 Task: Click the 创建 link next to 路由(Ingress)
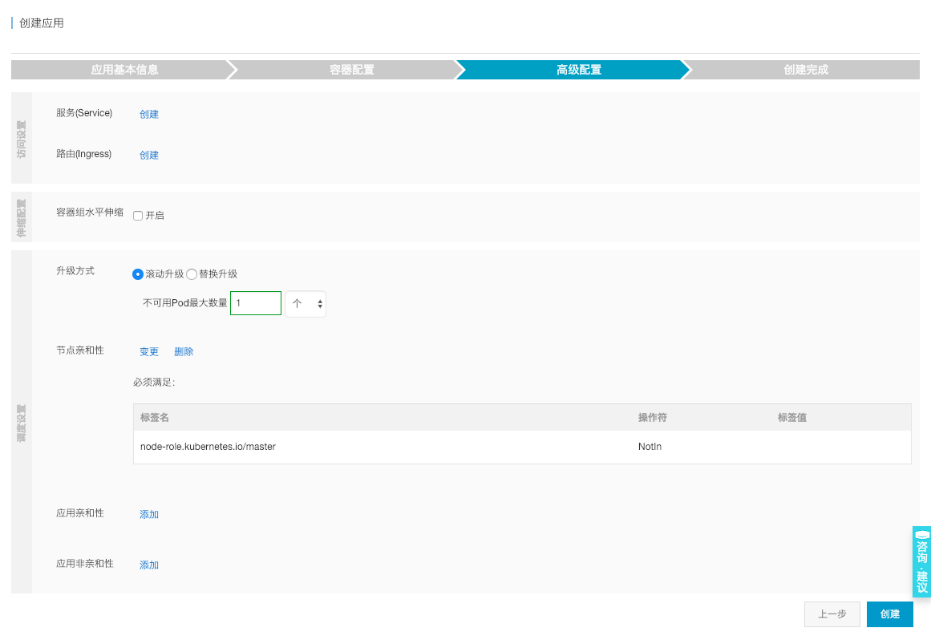coord(149,155)
